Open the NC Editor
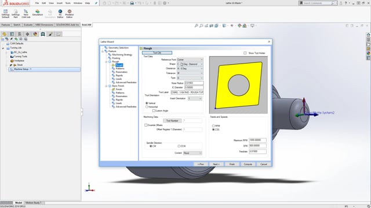Screen dimensions: 371x208 [x=60, y=14]
